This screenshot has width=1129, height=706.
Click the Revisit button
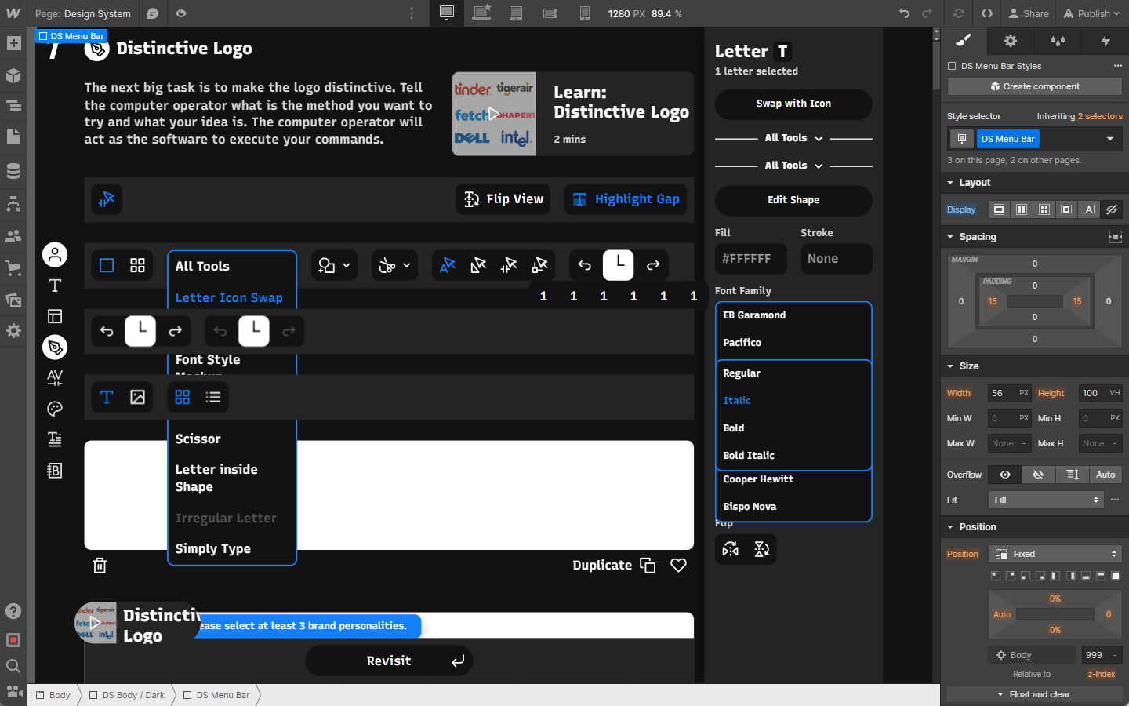pos(389,661)
